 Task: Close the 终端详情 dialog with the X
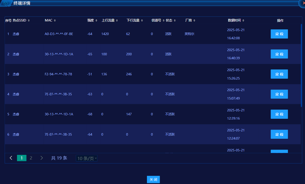(x=303, y=3)
